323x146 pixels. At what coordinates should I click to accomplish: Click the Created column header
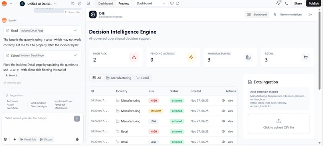(196, 91)
